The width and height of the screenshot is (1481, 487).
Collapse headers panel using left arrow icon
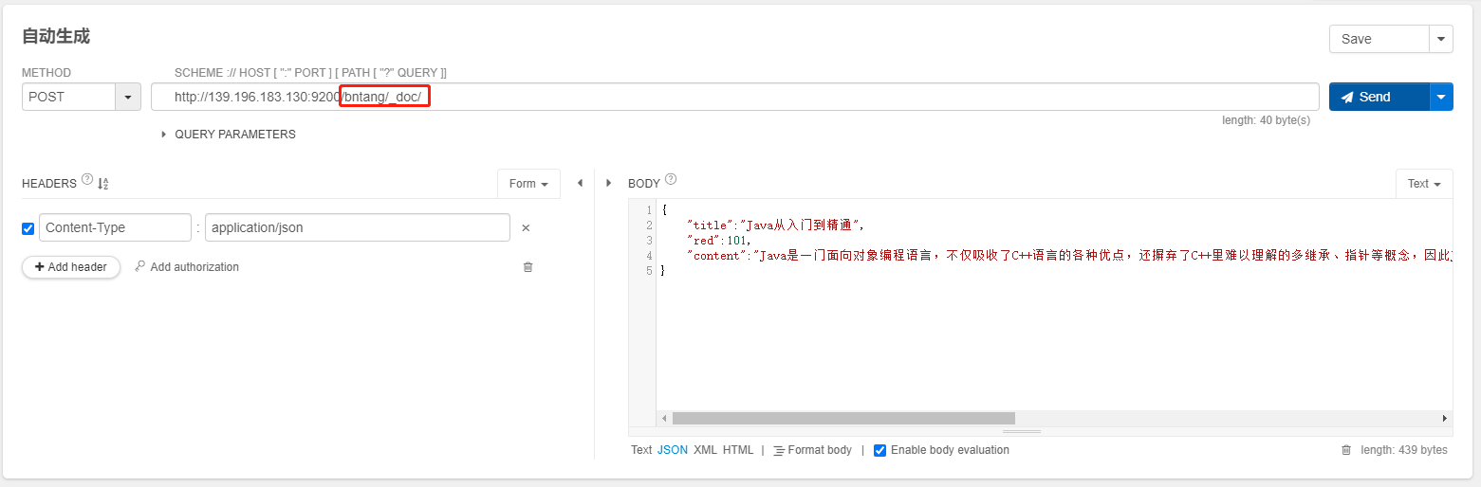(x=580, y=183)
